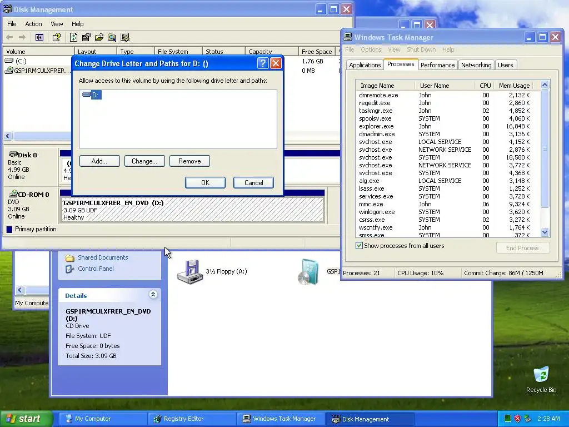Click the green Task Manager CPU tray icon

(x=508, y=419)
